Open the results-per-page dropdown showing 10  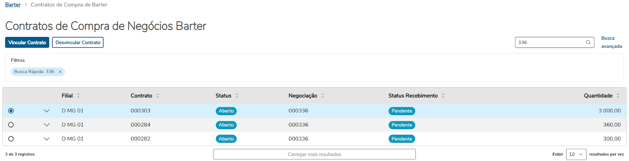tap(576, 154)
